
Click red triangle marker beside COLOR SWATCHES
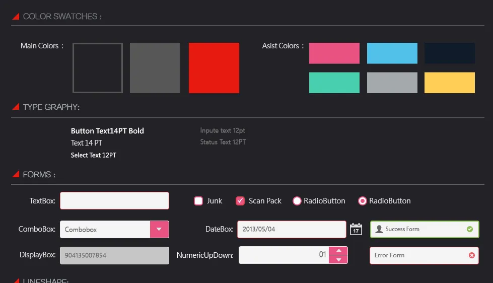click(x=16, y=16)
